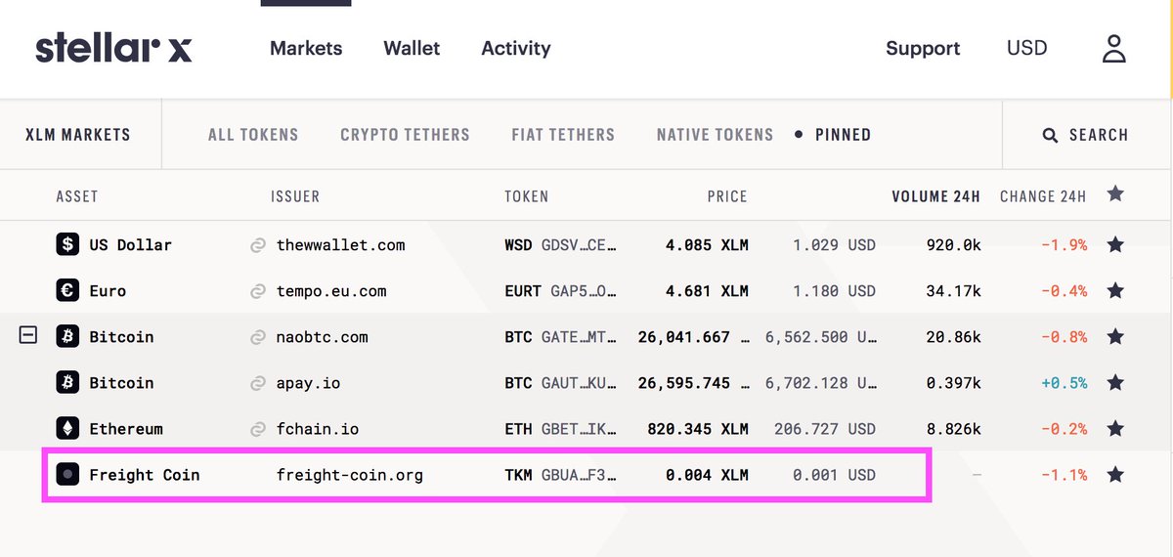Click link icon beside thewwallet.com

(x=258, y=245)
